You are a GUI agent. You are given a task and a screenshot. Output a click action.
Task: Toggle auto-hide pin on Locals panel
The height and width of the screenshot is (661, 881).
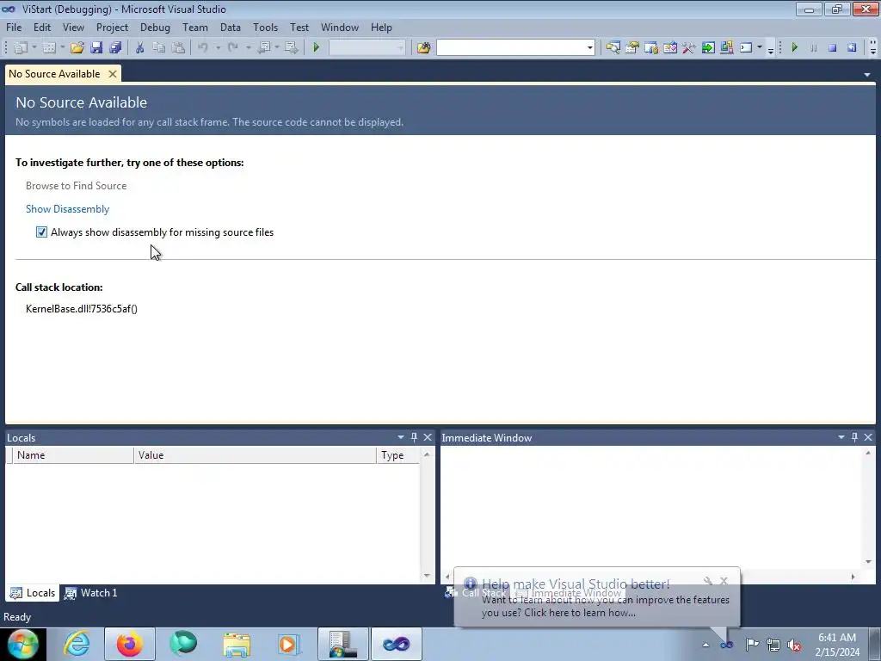click(414, 437)
